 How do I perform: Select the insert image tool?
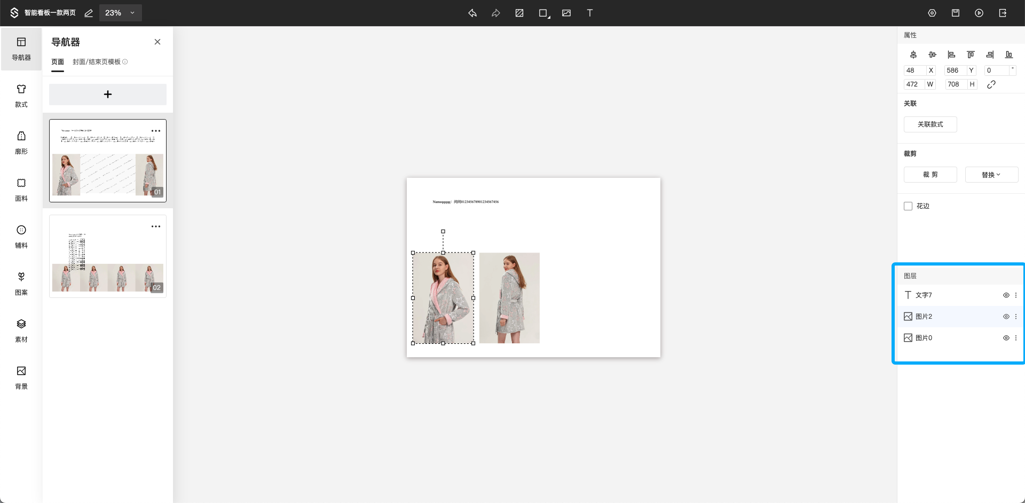566,13
